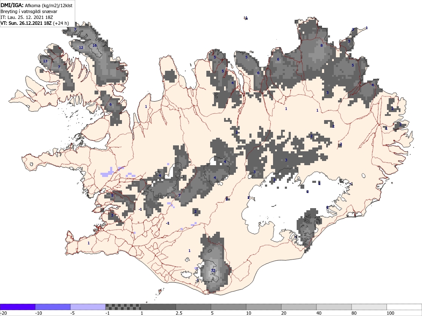
Task: Choose the 10 to 20 legend swatch
Action: [x=264, y=307]
